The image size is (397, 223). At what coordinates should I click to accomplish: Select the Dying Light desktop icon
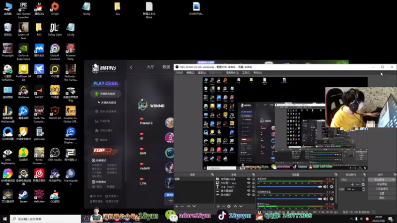pyautogui.click(x=55, y=29)
